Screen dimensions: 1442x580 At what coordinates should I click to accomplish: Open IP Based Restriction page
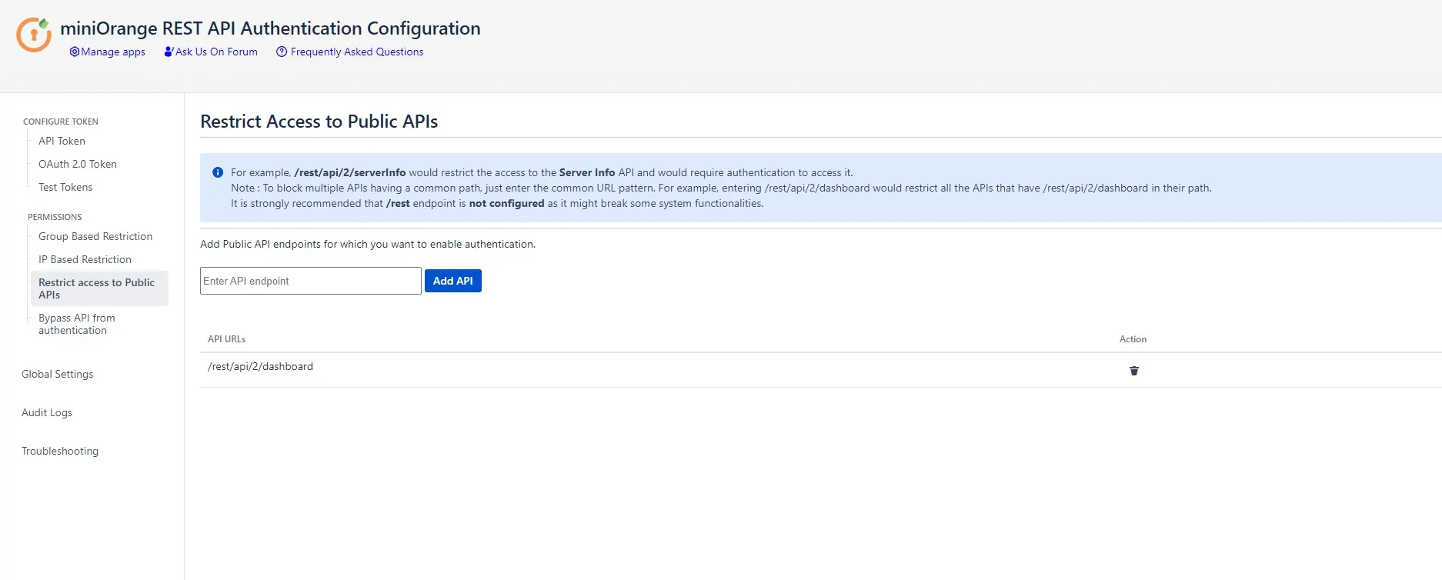click(85, 259)
